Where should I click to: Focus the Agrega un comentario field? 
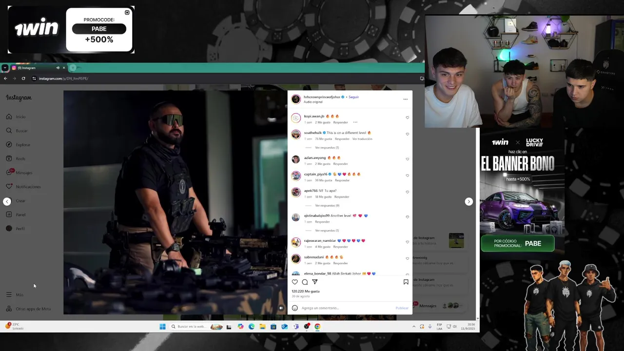coord(346,308)
